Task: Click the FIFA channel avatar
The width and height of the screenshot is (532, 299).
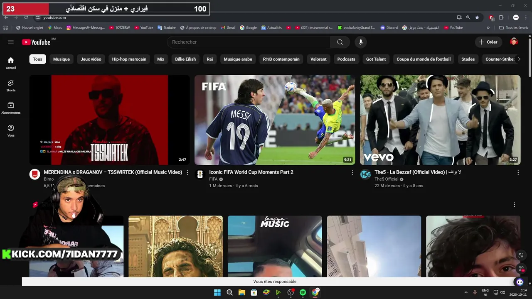Action: tap(200, 174)
